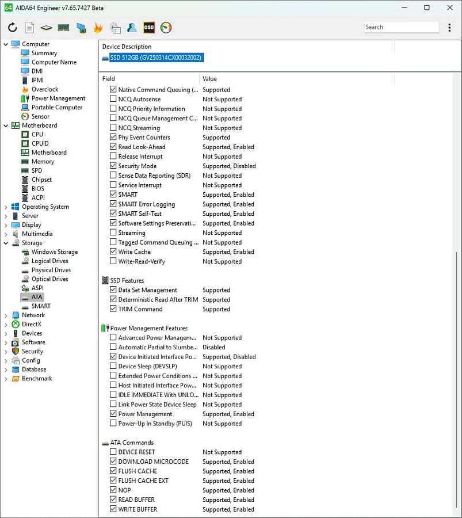Click the CPU icon in tree
462x518 pixels.
[25, 135]
